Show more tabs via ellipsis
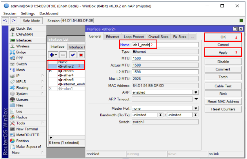 tap(193, 37)
